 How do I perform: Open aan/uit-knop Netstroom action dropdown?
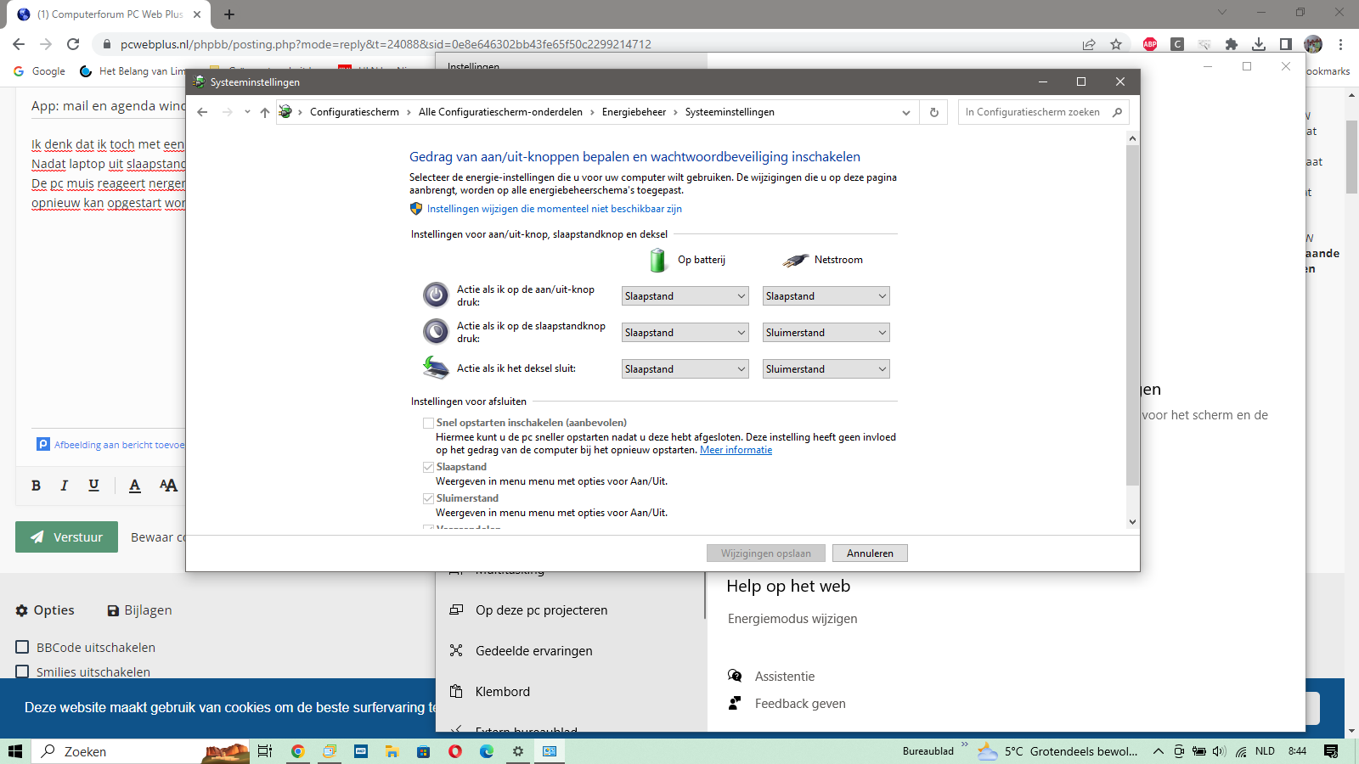[x=826, y=296]
